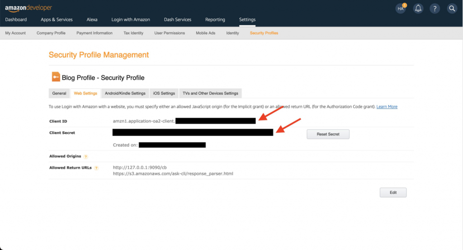Screen dimensions: 463x250
Task: Click the orange security profile key icon
Action: (x=56, y=77)
